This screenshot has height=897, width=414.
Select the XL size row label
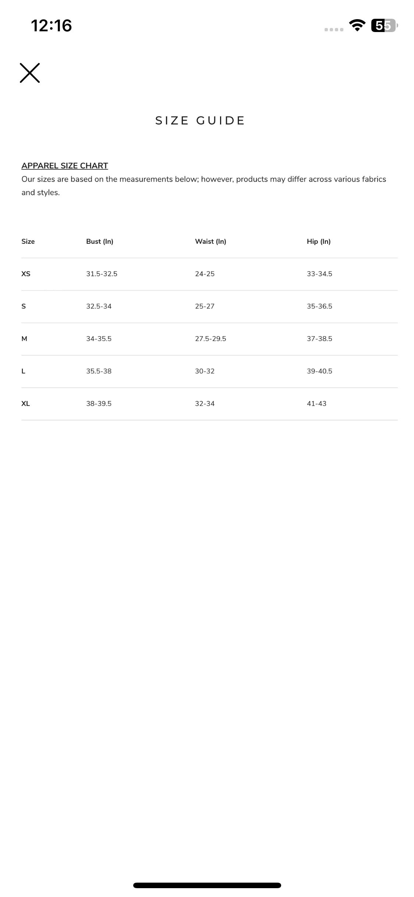25,404
